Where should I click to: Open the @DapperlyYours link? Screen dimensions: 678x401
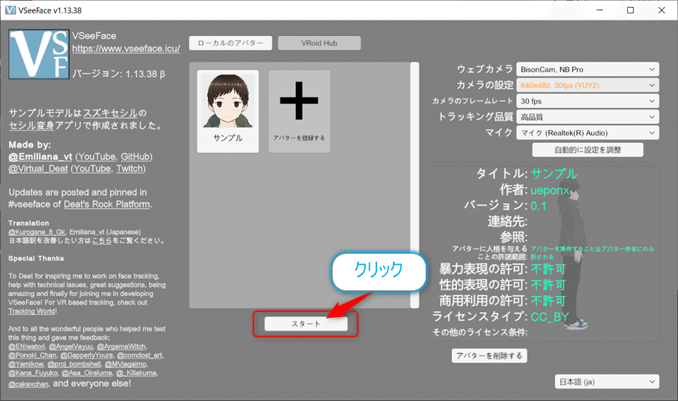(x=87, y=355)
